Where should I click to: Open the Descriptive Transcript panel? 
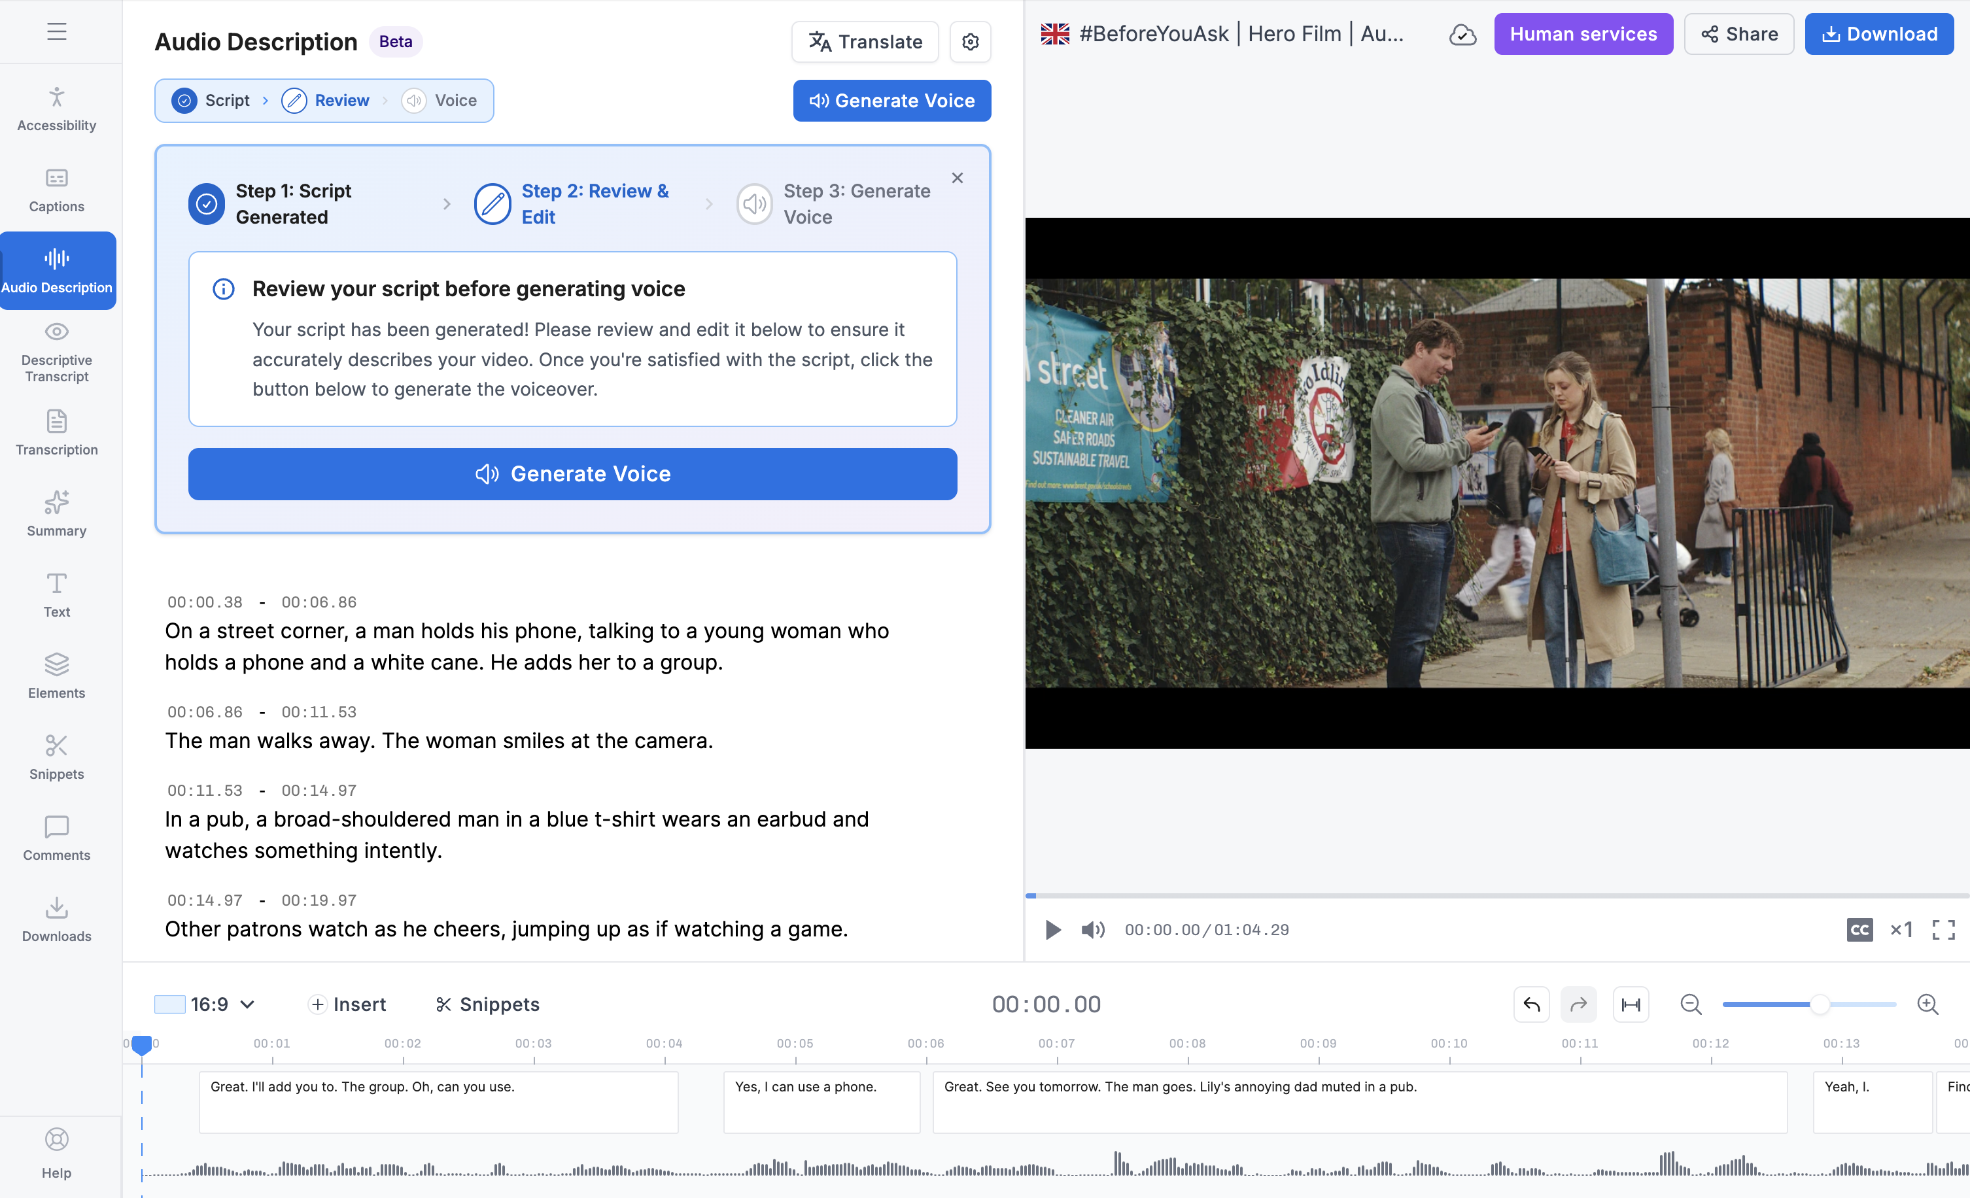coord(56,352)
